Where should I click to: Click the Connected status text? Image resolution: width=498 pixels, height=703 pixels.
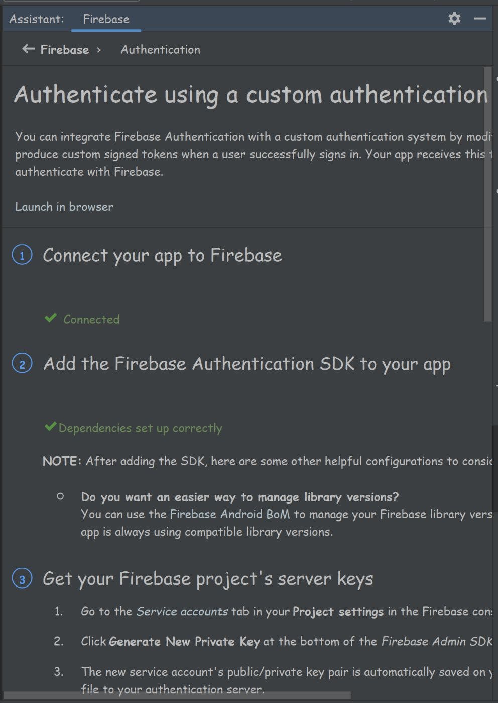click(91, 319)
